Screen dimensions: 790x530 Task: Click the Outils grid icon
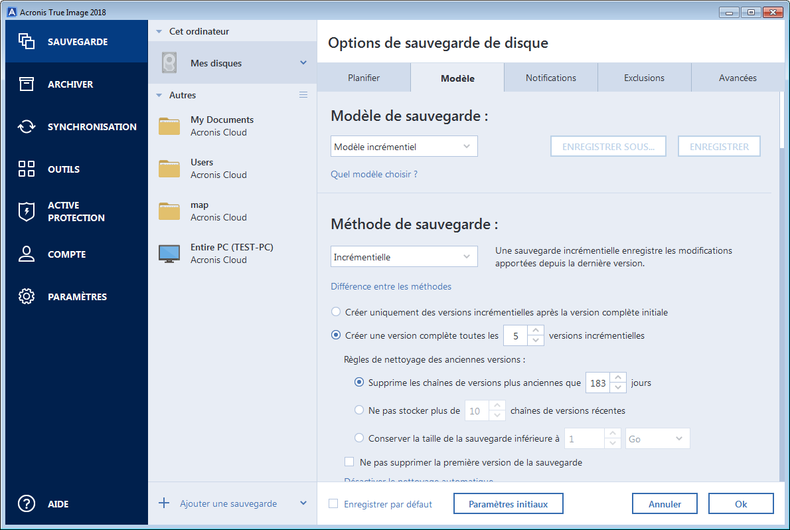[26, 169]
